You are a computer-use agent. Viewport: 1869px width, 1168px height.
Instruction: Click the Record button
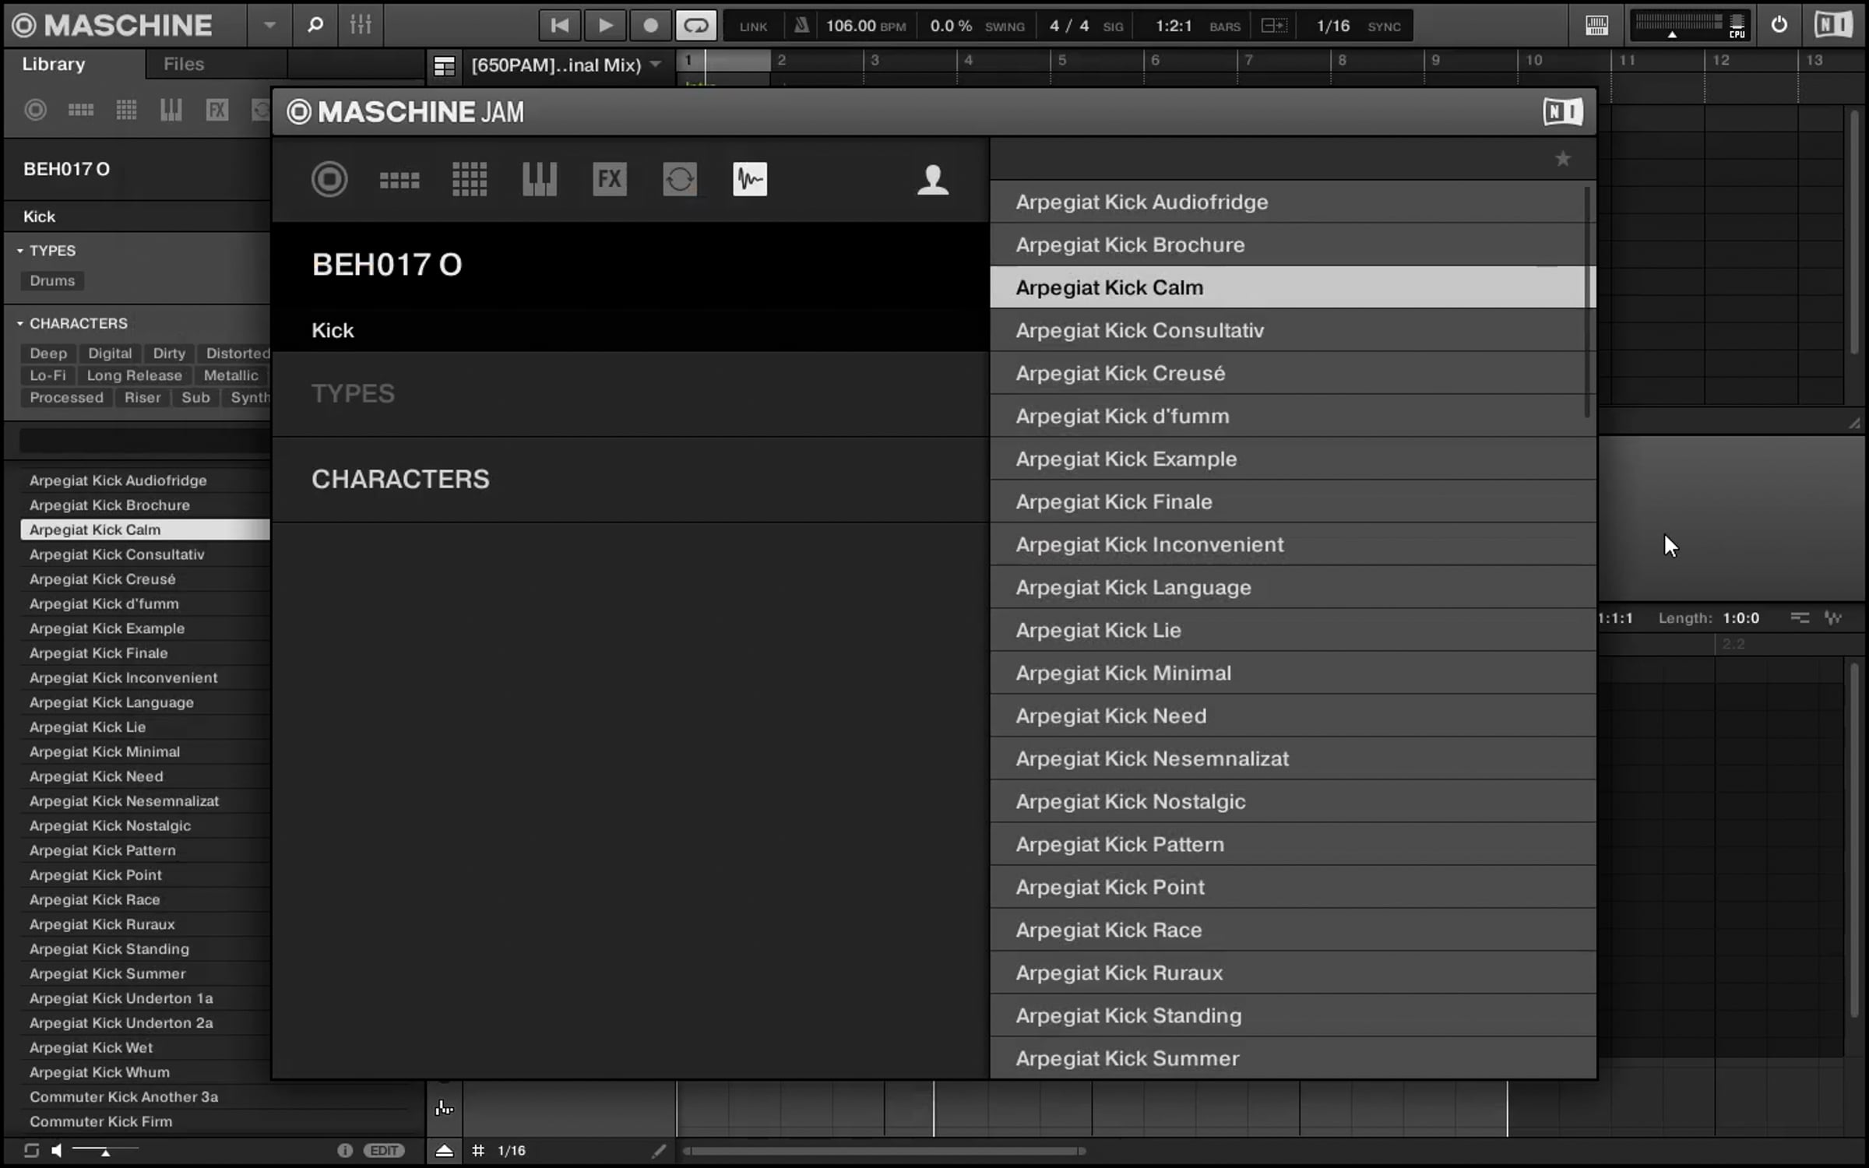coord(650,26)
